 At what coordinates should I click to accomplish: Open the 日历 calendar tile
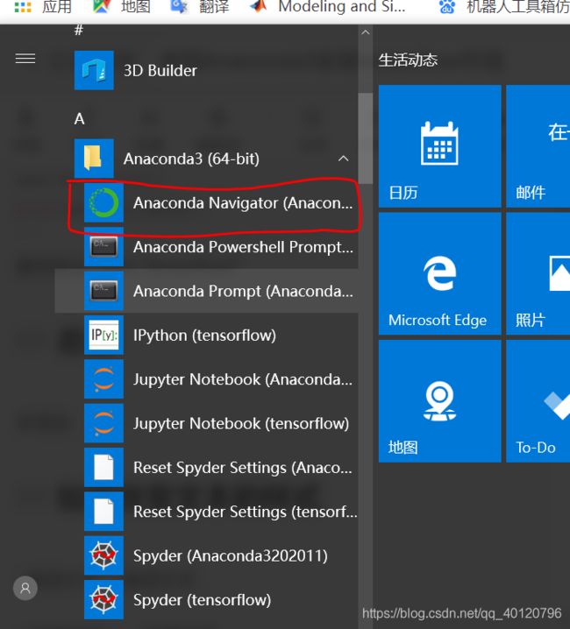tap(440, 146)
